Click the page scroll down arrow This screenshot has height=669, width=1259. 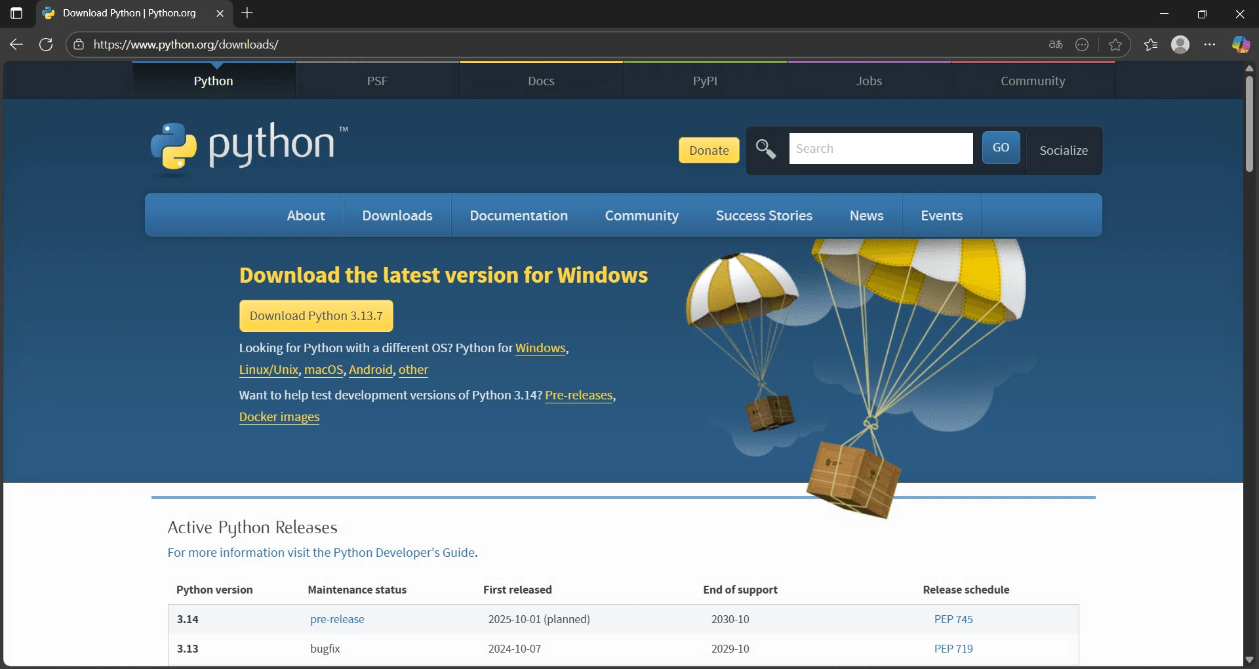tap(1249, 660)
